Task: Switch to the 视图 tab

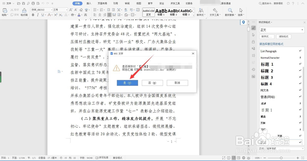Action: coord(139,3)
